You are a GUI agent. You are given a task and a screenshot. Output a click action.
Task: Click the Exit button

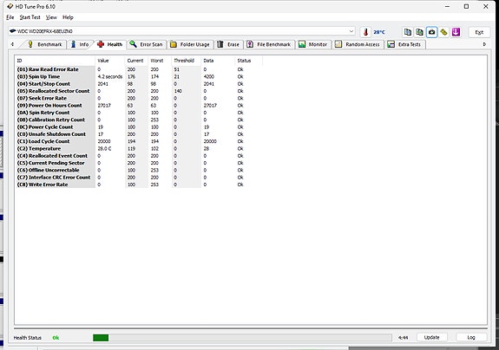[479, 32]
